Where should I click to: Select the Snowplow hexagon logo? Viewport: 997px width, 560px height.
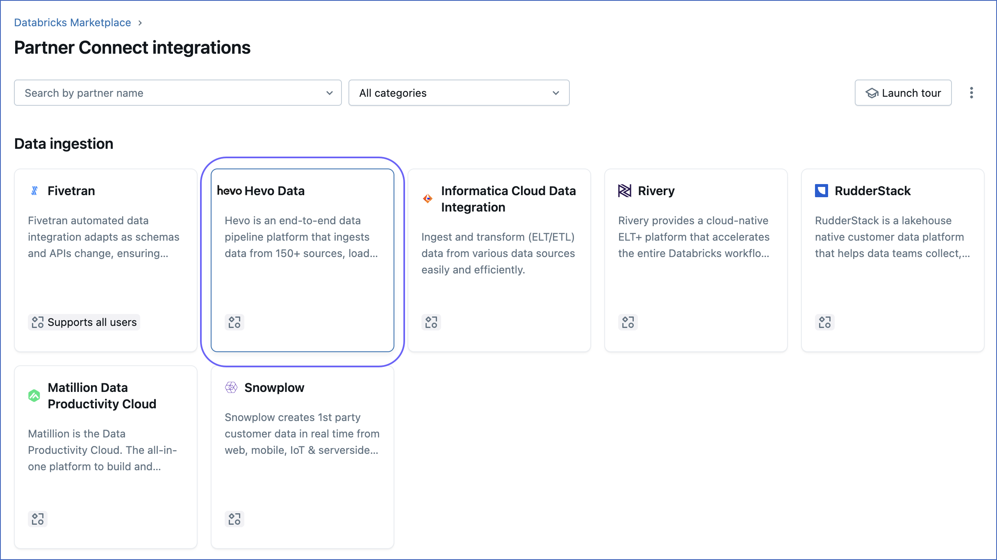tap(231, 387)
